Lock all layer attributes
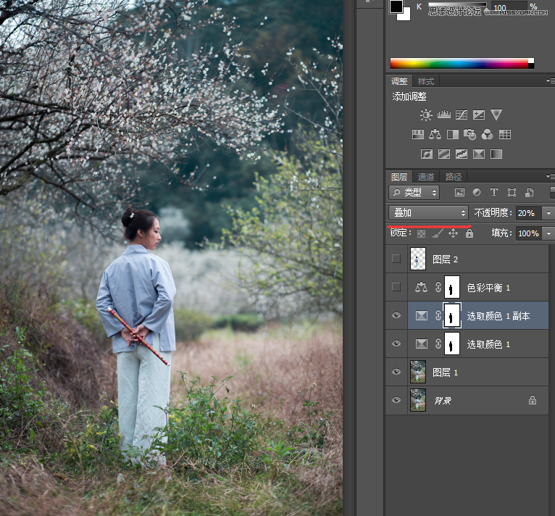Screen dimensions: 555x516 (470, 233)
